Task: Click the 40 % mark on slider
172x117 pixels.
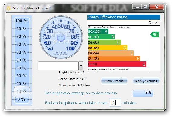Action: click(21, 68)
